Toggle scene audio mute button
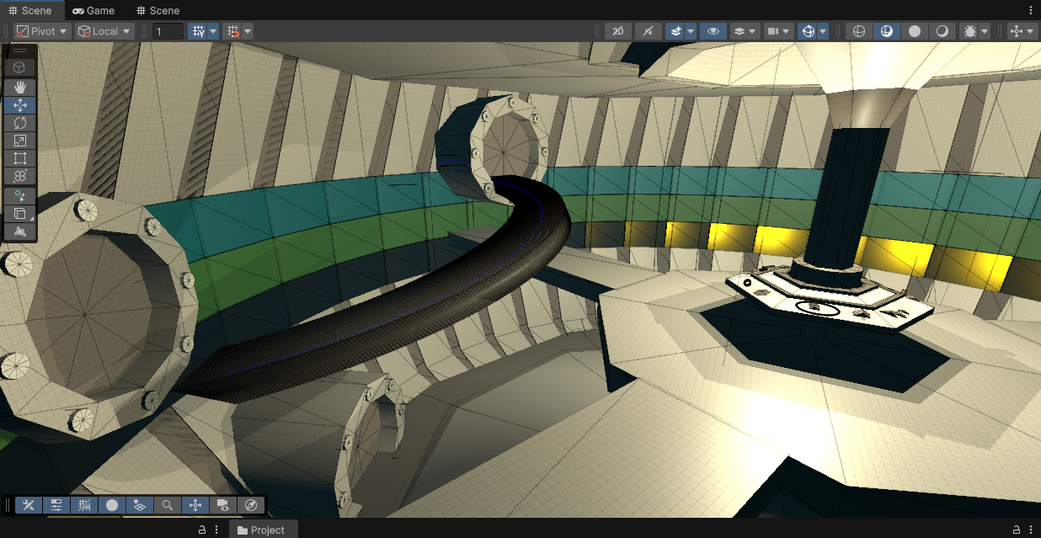The image size is (1041, 538). click(x=648, y=31)
